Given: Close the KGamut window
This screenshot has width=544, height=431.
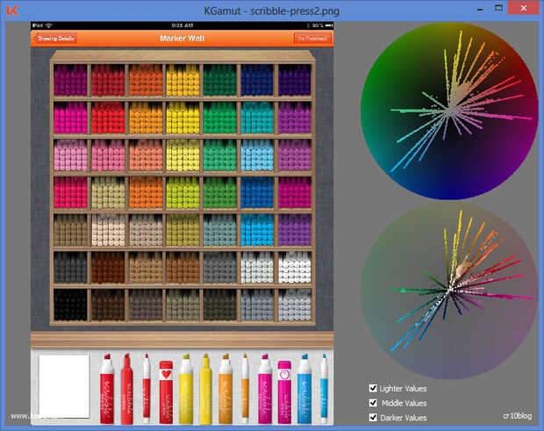Looking at the screenshot, I should click(x=523, y=8).
